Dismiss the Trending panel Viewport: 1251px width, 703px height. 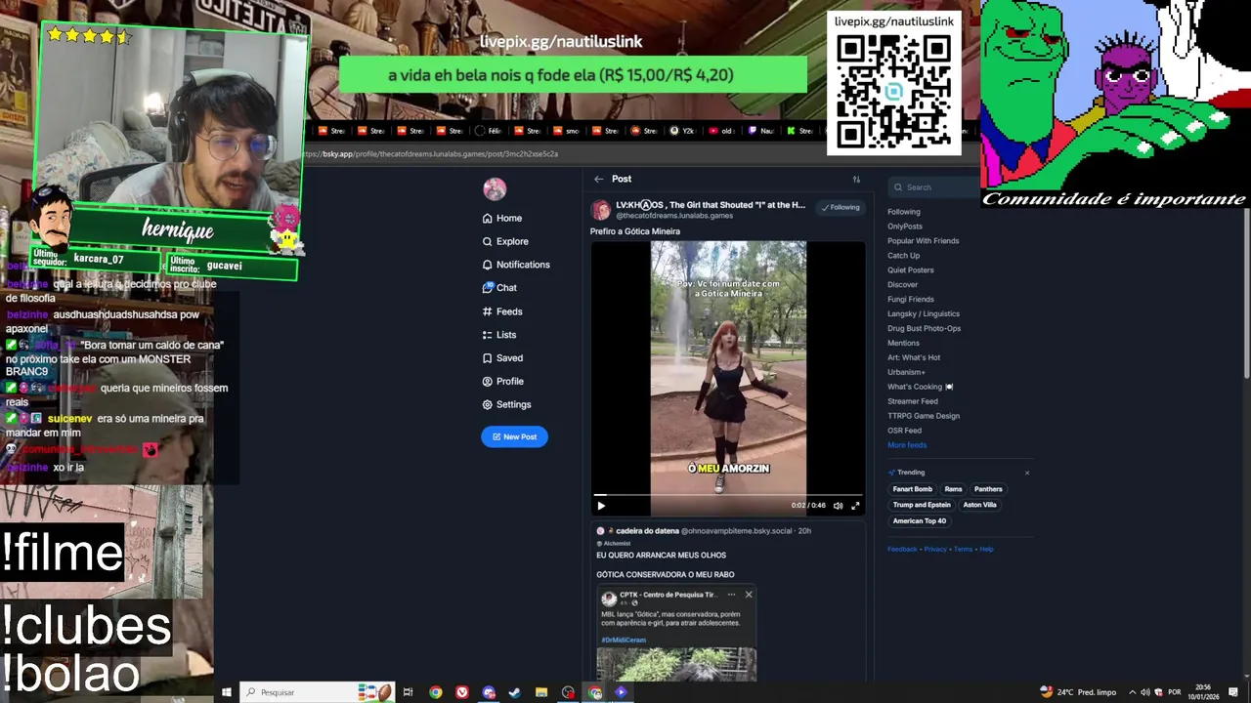click(x=1026, y=473)
